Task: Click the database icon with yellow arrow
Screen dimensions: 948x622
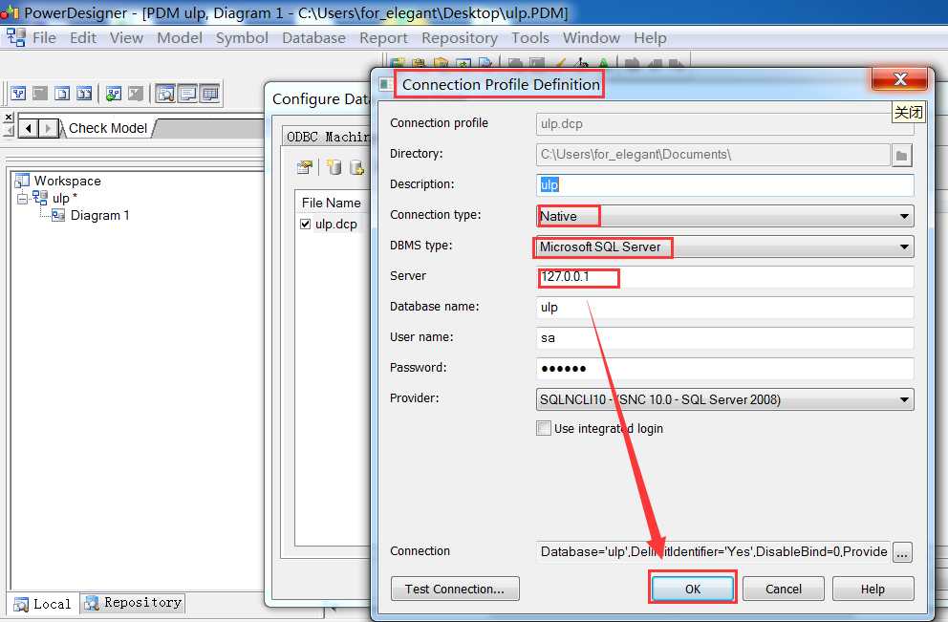Action: coord(356,167)
